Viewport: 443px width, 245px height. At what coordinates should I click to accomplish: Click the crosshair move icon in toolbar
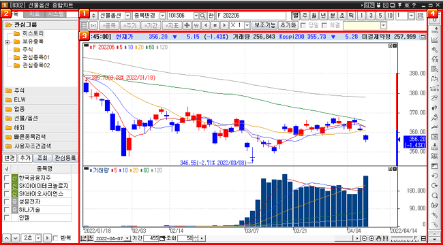coord(187,25)
